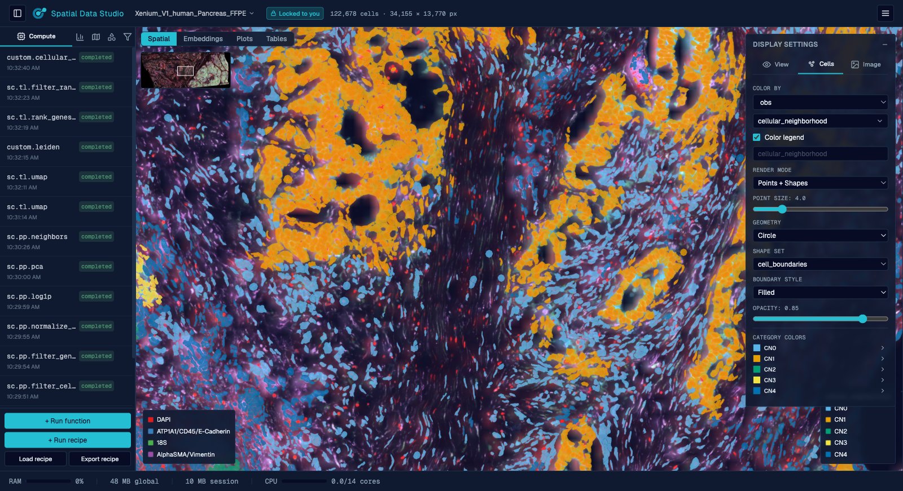The image size is (903, 491).
Task: Select the sc.pp.pca job entry
Action: pos(66,271)
